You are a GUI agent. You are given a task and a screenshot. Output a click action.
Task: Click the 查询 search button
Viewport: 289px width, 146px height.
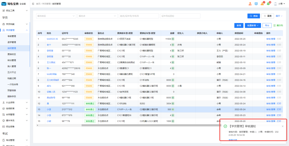(254, 16)
